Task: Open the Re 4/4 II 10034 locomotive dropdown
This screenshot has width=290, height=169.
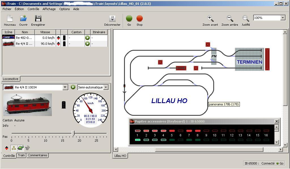Action: (65, 87)
